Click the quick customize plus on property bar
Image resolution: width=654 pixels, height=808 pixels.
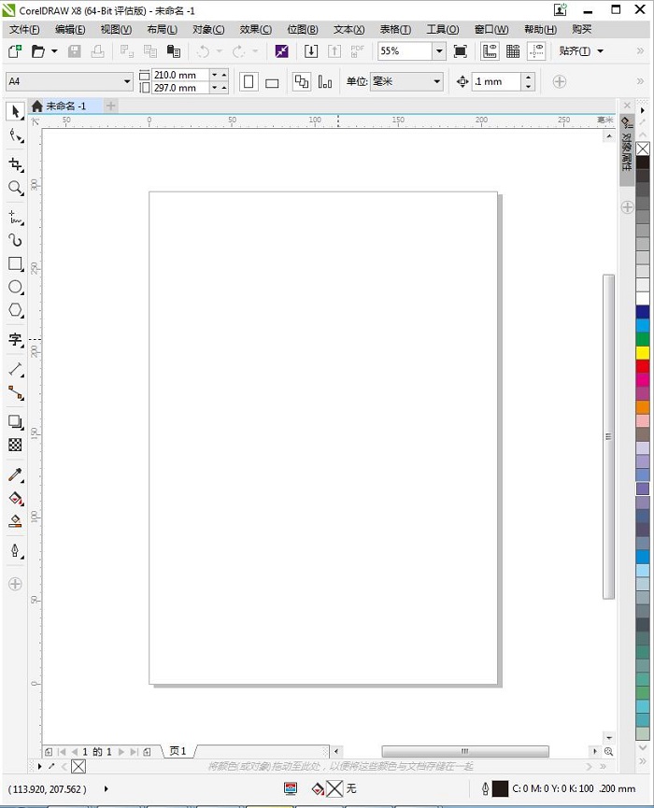[x=560, y=81]
